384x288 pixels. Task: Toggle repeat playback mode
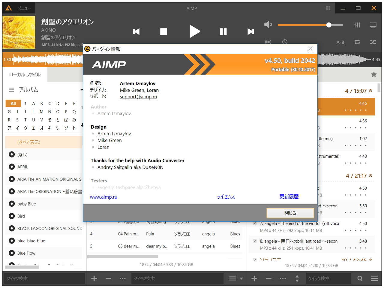357,42
